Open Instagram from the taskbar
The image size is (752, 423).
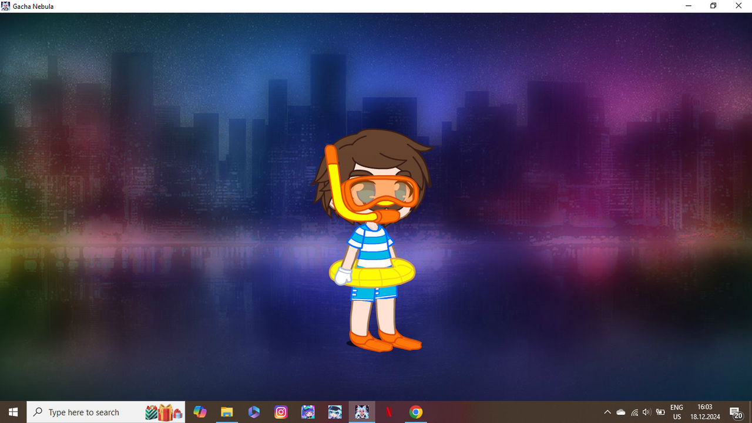click(x=281, y=412)
